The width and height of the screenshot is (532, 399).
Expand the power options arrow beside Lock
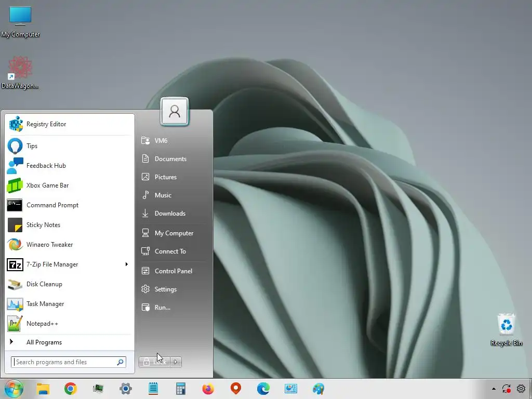pyautogui.click(x=176, y=362)
